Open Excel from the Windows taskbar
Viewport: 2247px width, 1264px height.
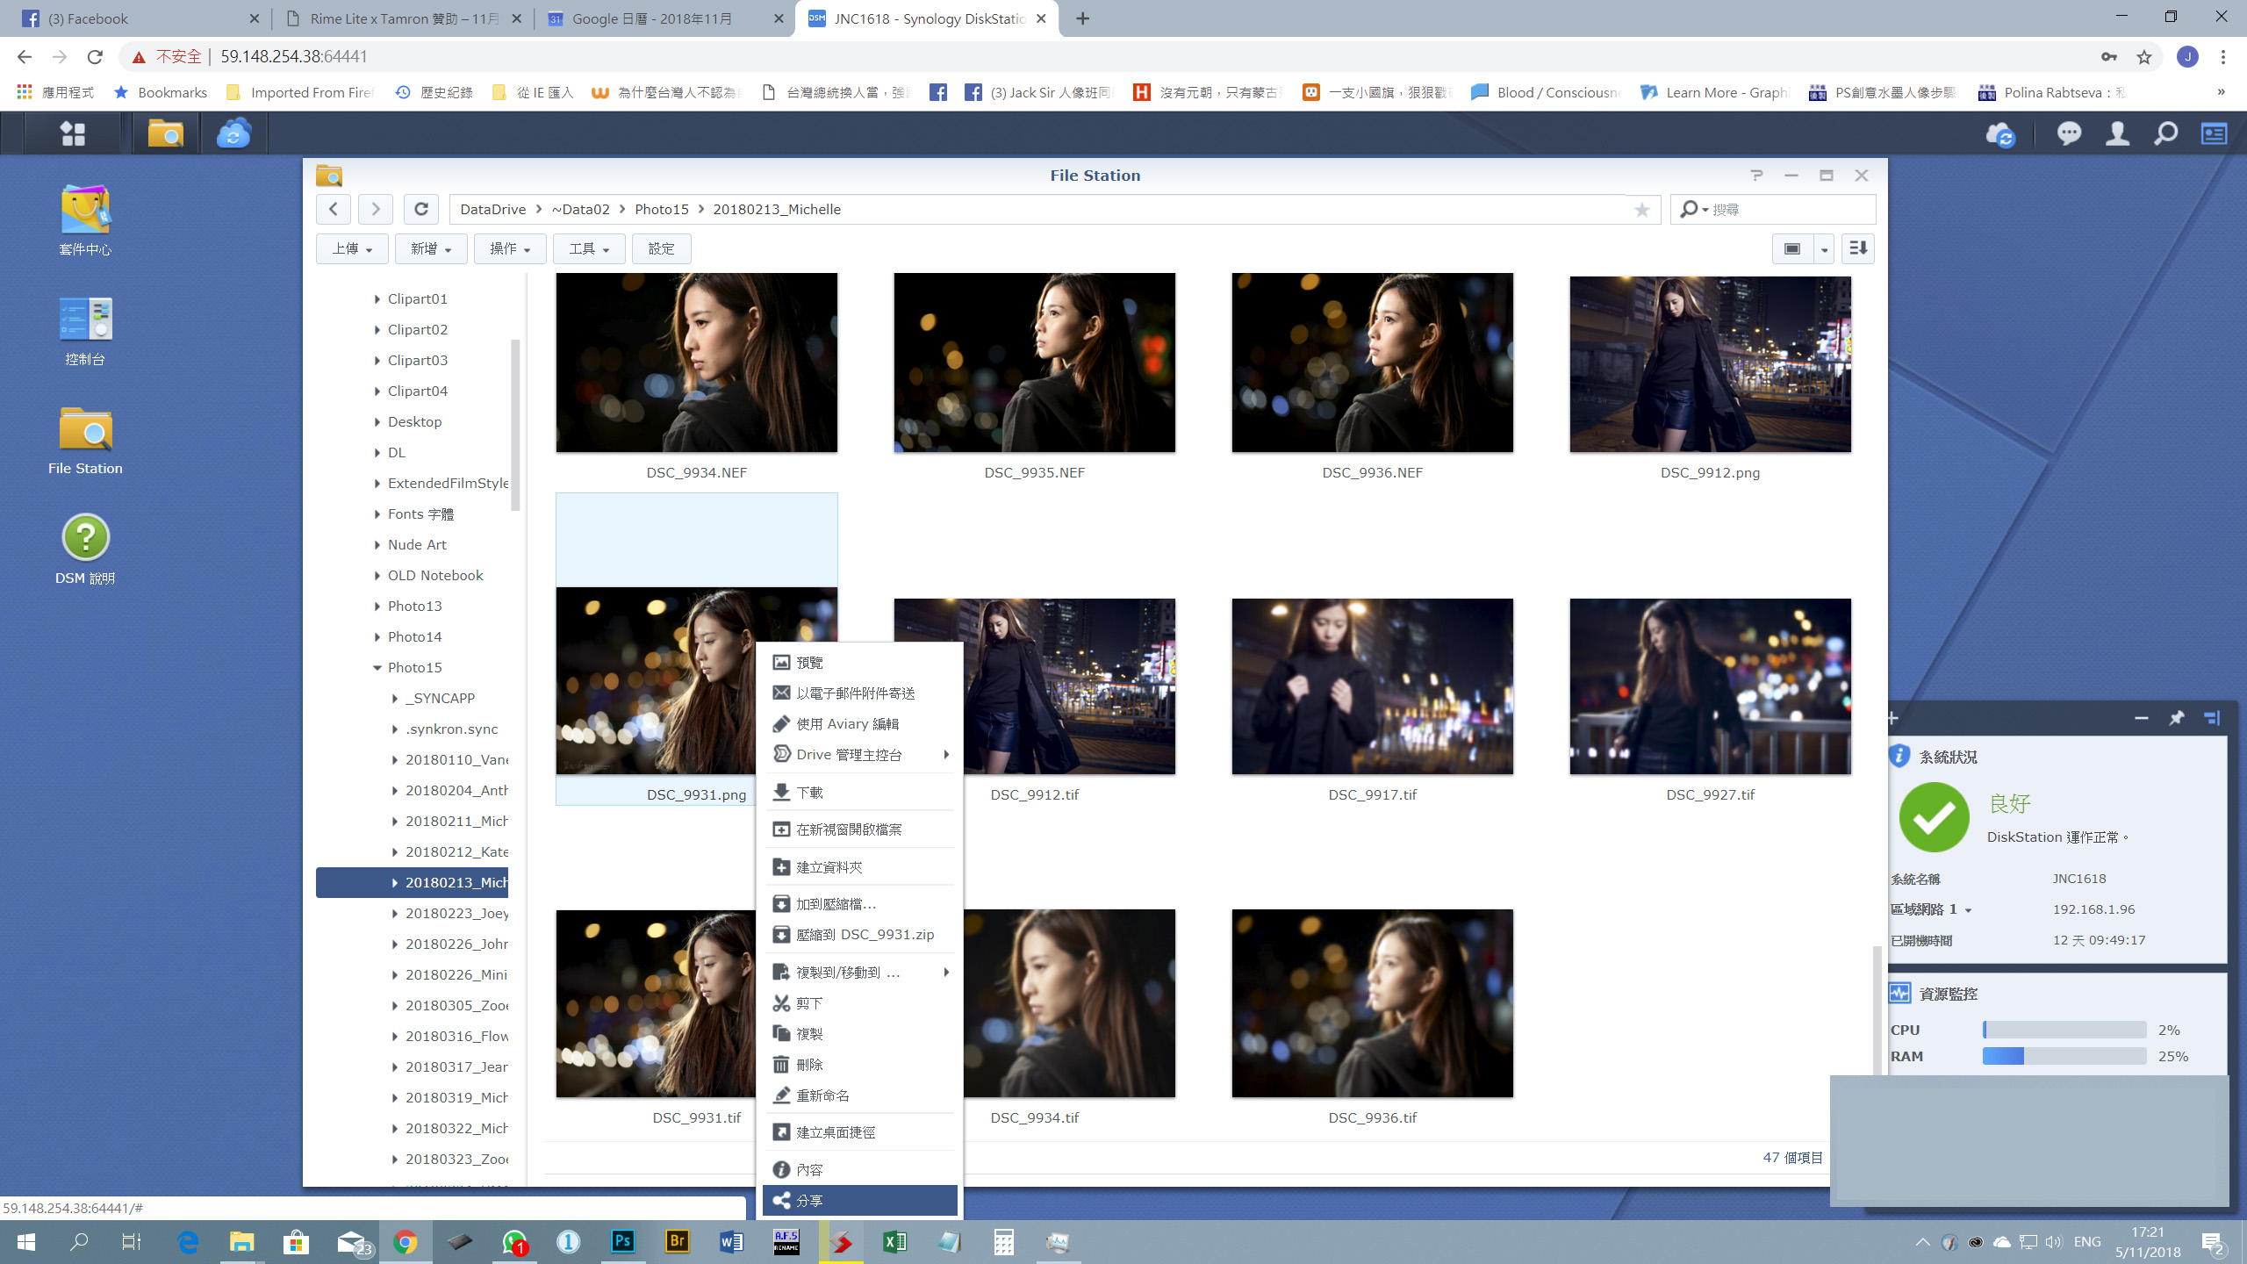tap(894, 1241)
